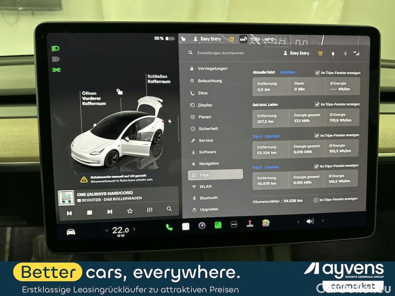The image size is (395, 296).
Task: Uncheck trips window box for Aktuelle Fahrt
Action: point(317,73)
